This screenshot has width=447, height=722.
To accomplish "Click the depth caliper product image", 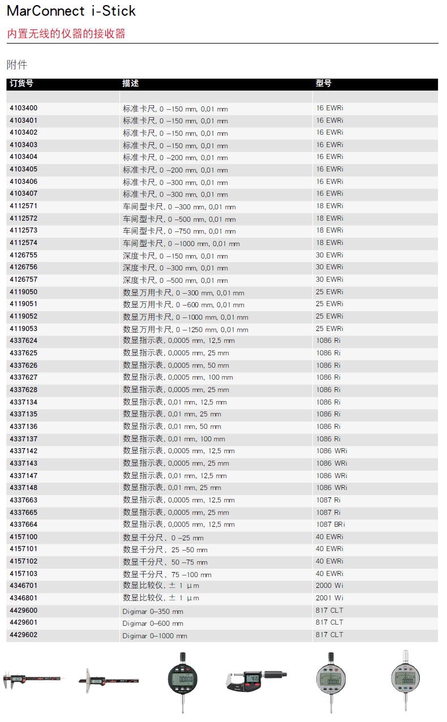I will click(x=109, y=680).
